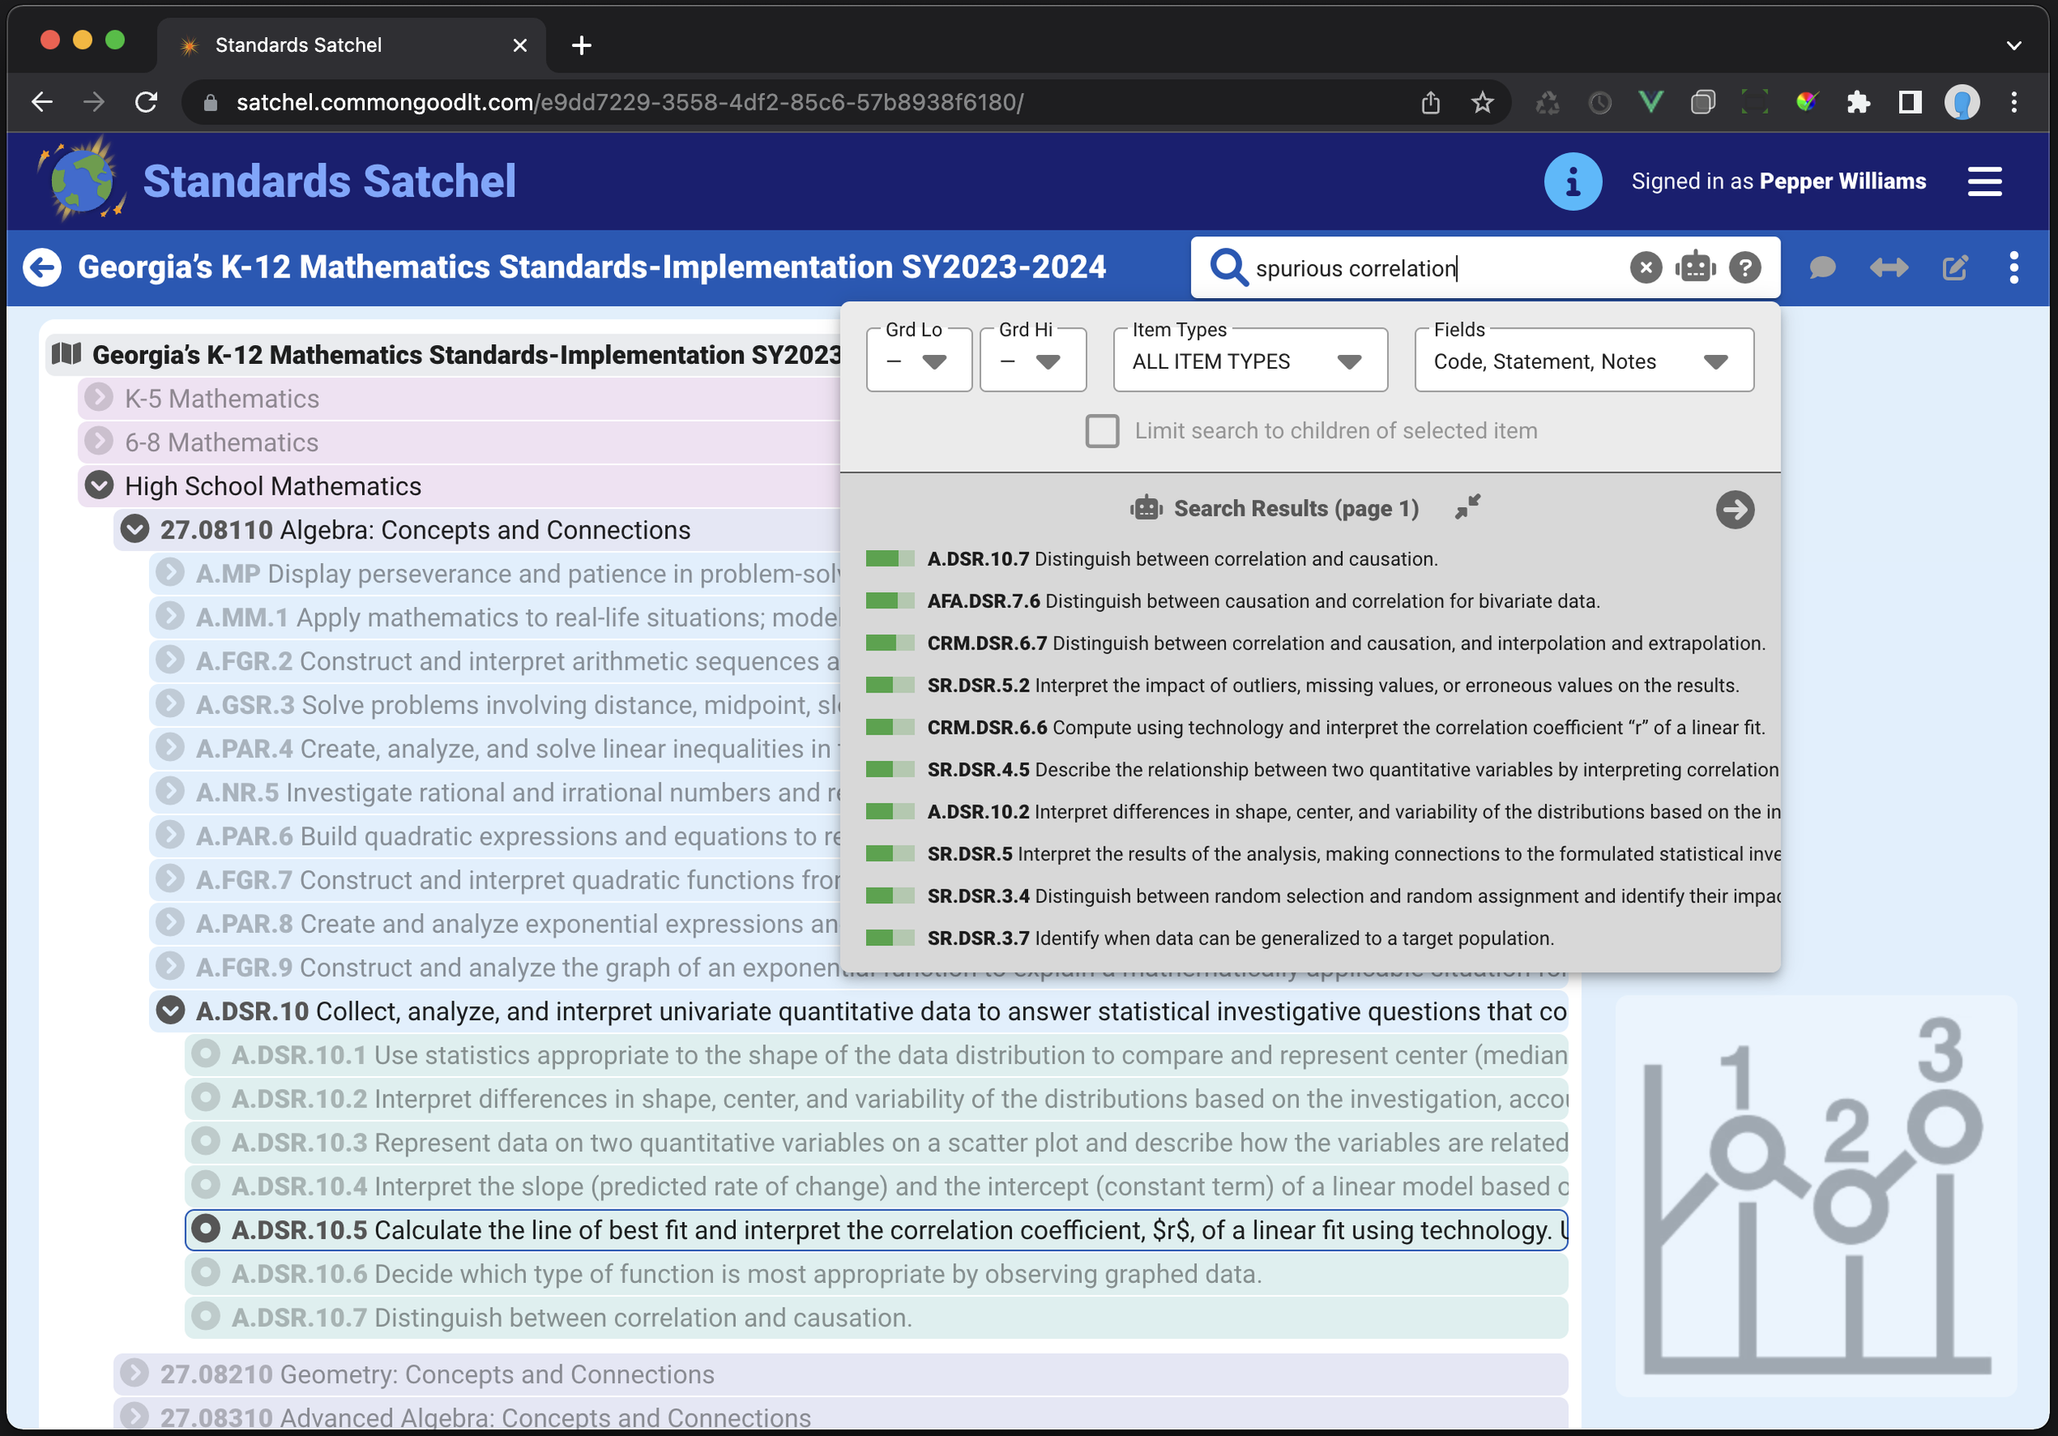Click the blue info circle icon
The height and width of the screenshot is (1436, 2058).
pos(1572,181)
